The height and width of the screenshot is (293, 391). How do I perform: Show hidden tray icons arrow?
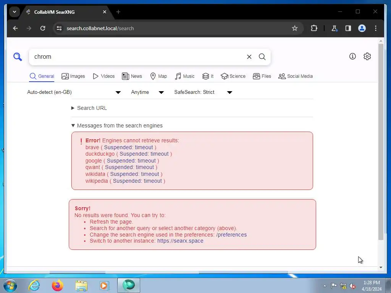[325, 286]
